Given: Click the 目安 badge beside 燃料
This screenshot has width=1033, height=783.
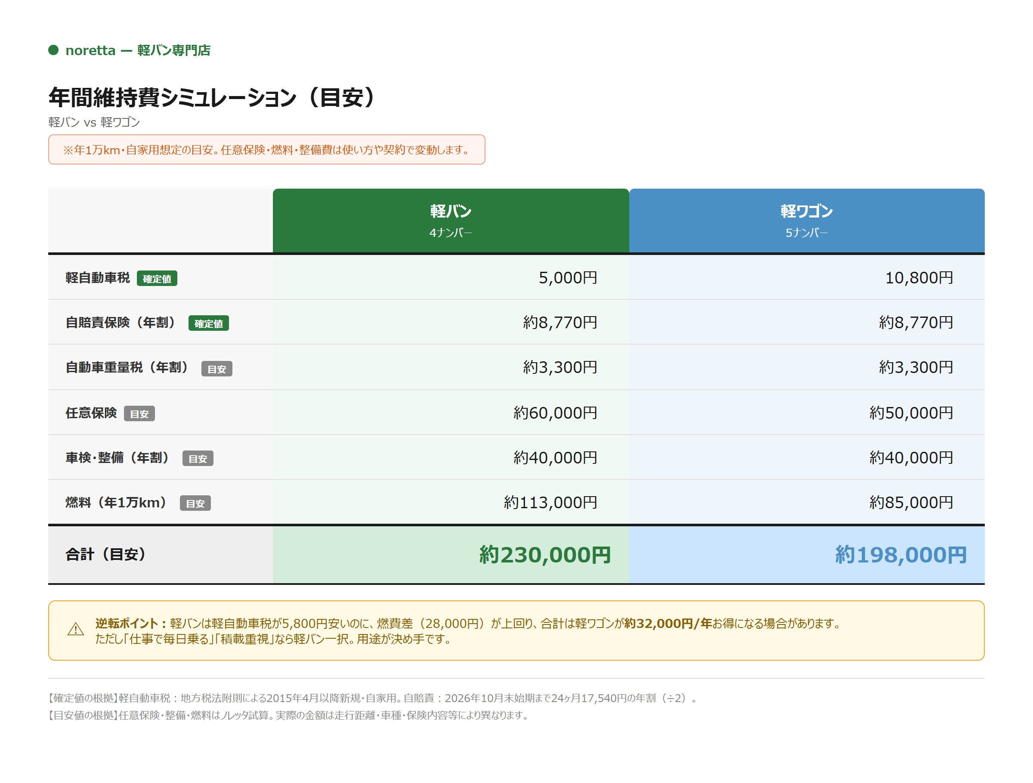Looking at the screenshot, I should point(195,503).
